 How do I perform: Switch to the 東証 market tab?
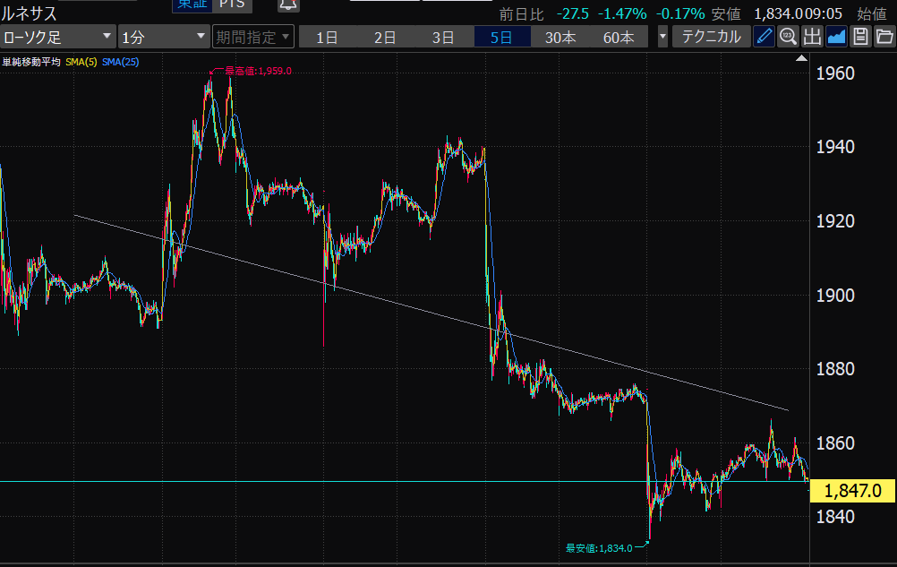point(192,4)
